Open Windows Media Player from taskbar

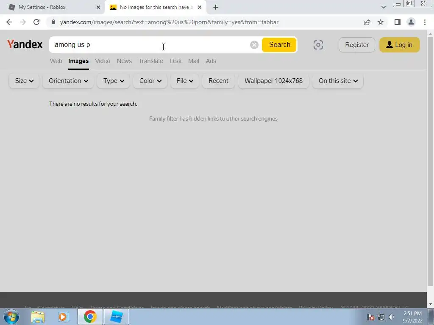(x=63, y=317)
